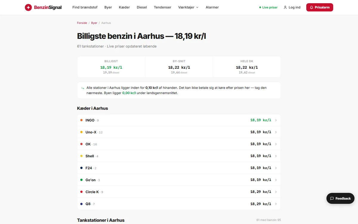
Task: Open the Circle K chain row
Action: pos(179,192)
